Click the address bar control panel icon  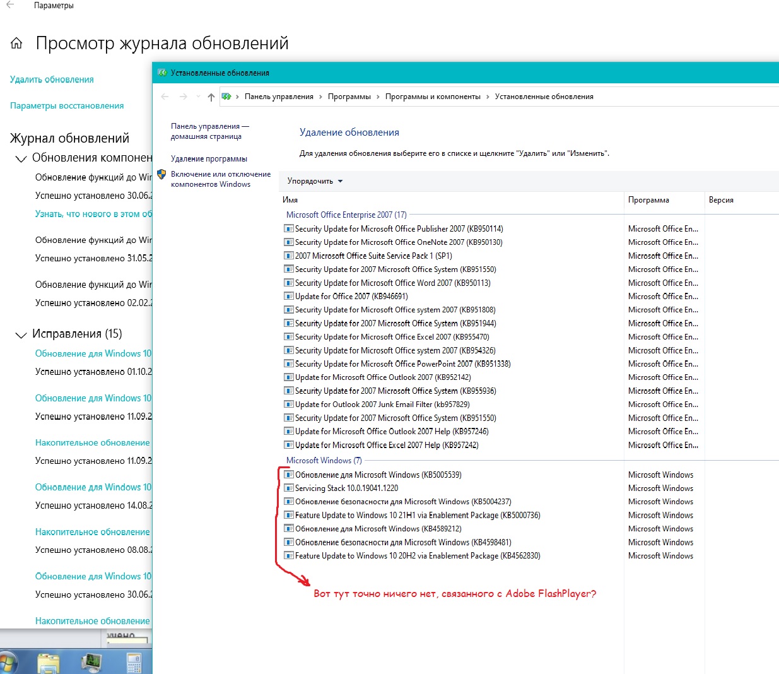click(x=226, y=97)
